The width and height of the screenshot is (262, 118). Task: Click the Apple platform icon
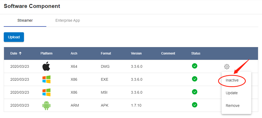pos(46,66)
